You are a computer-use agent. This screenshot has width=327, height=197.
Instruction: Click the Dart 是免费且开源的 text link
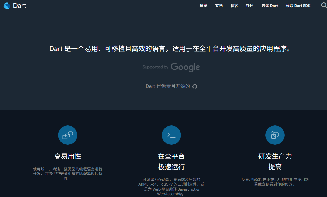pos(168,86)
